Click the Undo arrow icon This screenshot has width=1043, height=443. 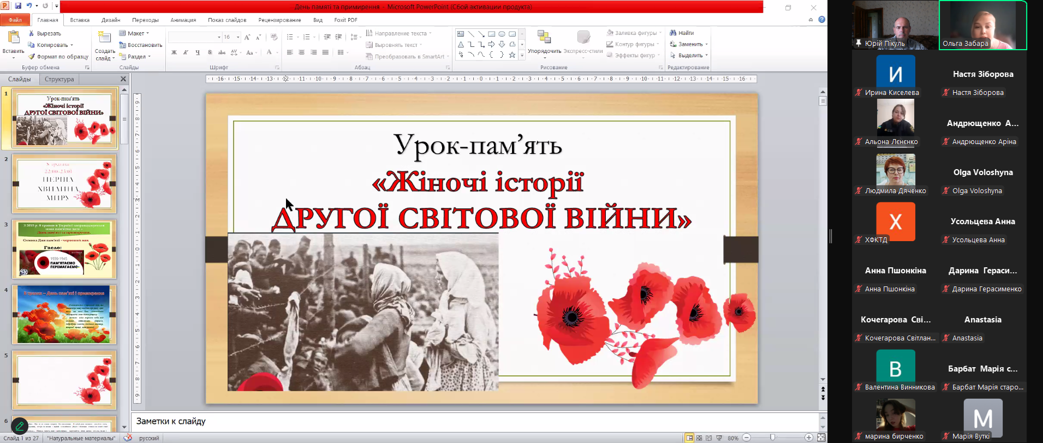coord(29,6)
